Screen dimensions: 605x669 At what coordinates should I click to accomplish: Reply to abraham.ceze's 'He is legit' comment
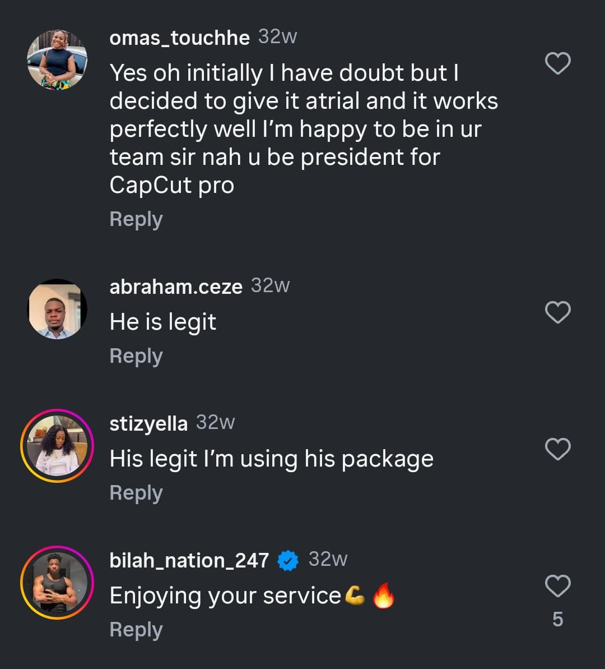[x=136, y=356]
